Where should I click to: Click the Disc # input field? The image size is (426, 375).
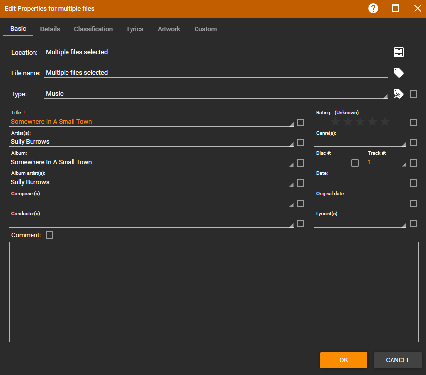pyautogui.click(x=332, y=162)
